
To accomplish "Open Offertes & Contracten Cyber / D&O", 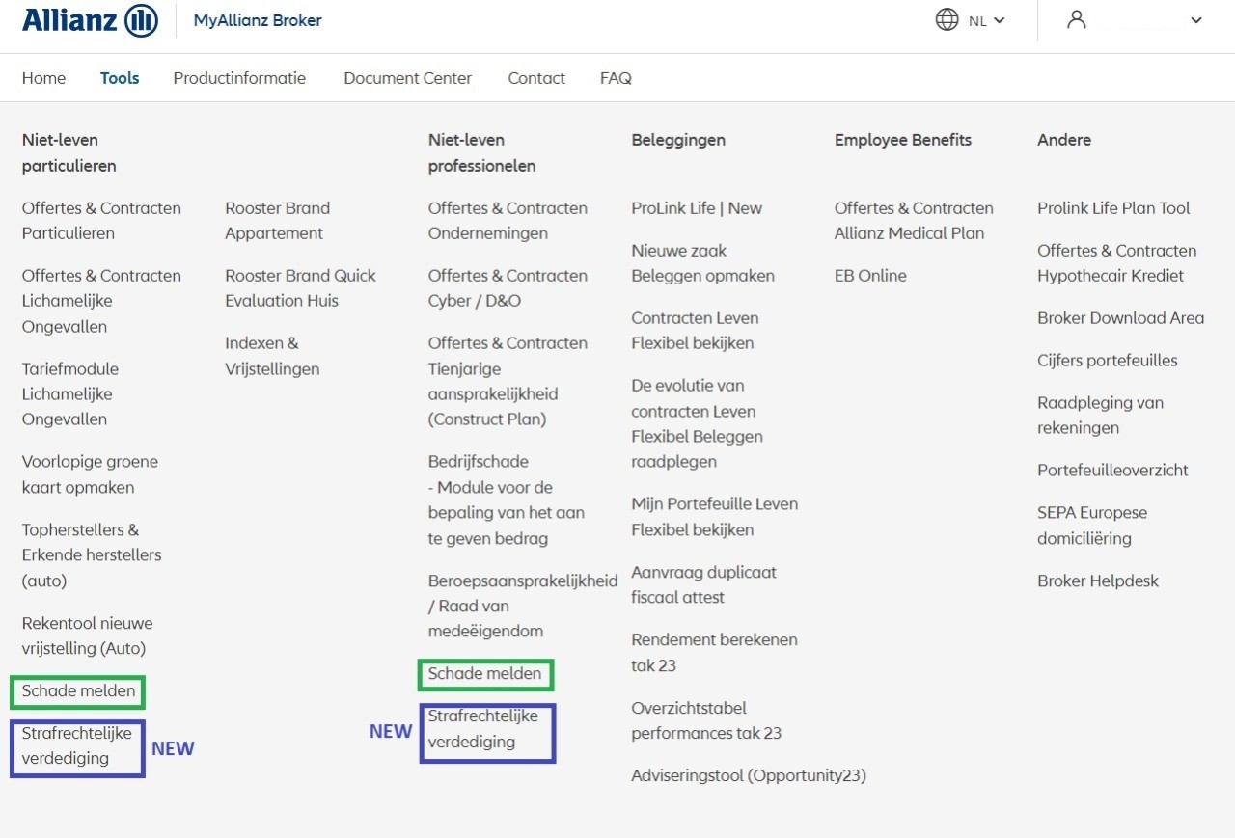I will [x=508, y=288].
